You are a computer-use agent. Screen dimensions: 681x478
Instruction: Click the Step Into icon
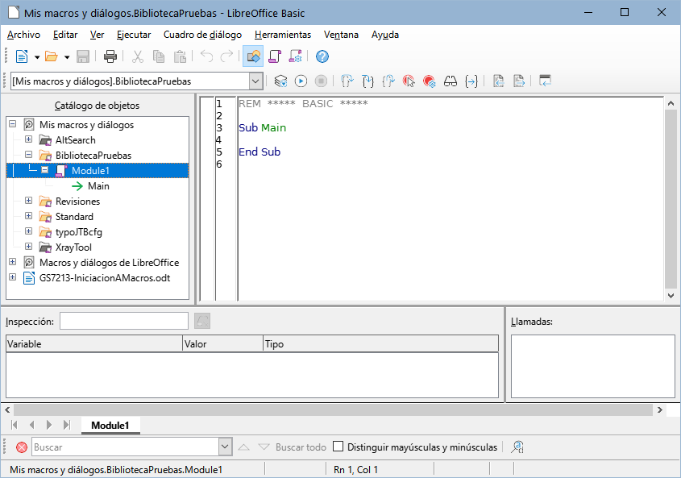pyautogui.click(x=367, y=81)
